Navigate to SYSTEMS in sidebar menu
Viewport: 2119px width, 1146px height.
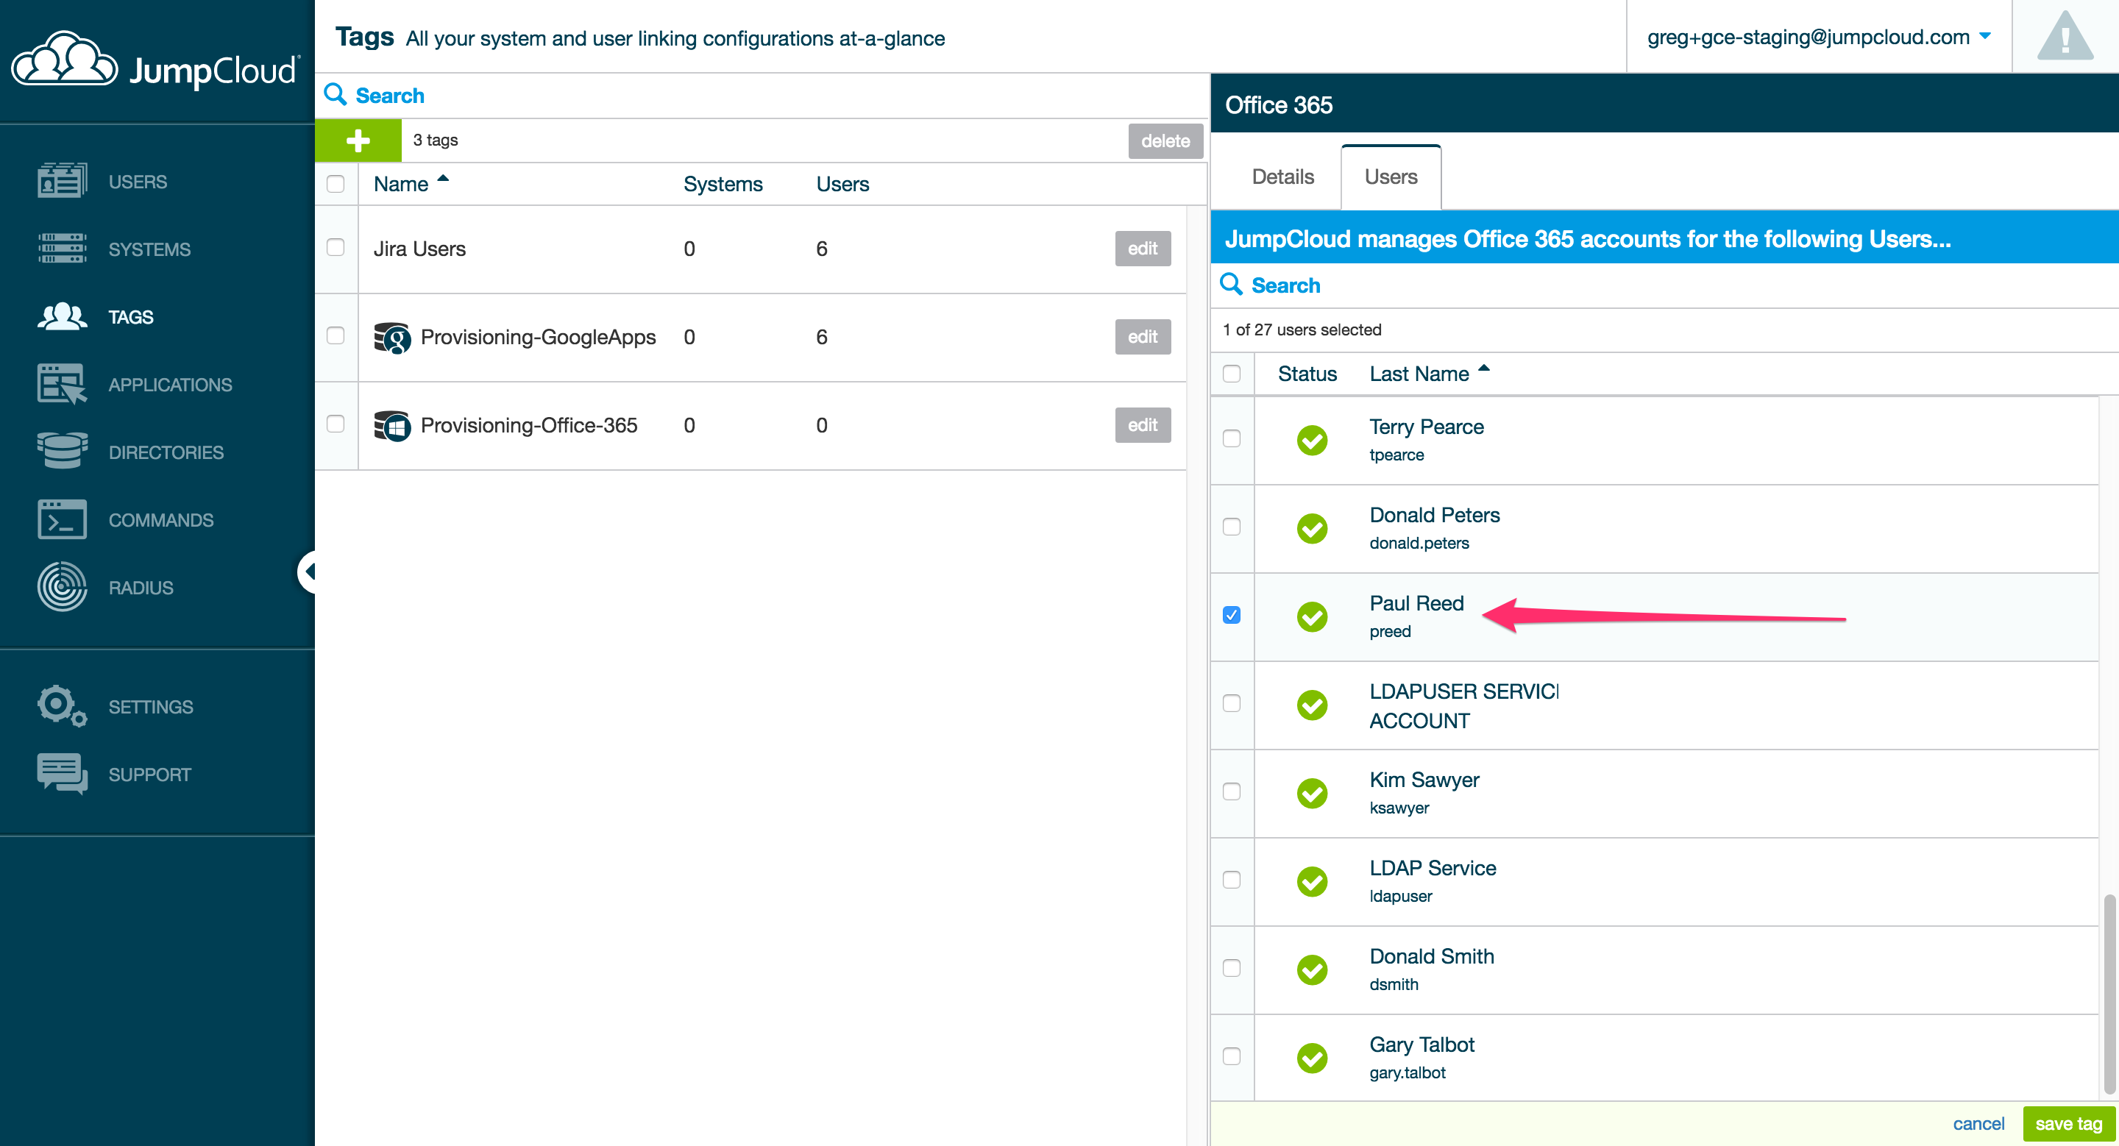click(x=149, y=249)
